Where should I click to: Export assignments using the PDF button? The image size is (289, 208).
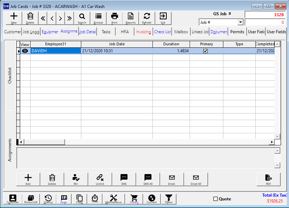[268, 179]
